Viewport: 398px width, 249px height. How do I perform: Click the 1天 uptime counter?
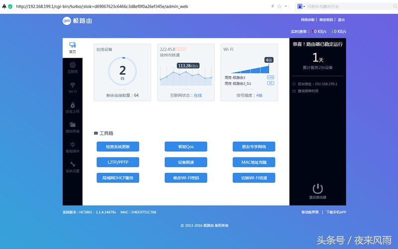pyautogui.click(x=317, y=58)
